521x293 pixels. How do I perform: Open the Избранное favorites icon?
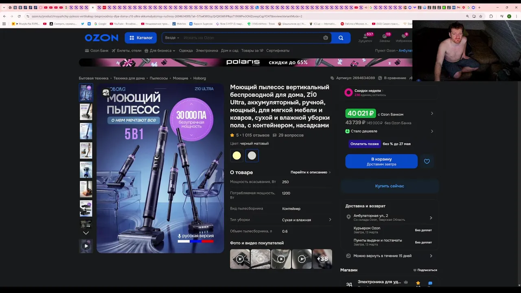pos(404,38)
